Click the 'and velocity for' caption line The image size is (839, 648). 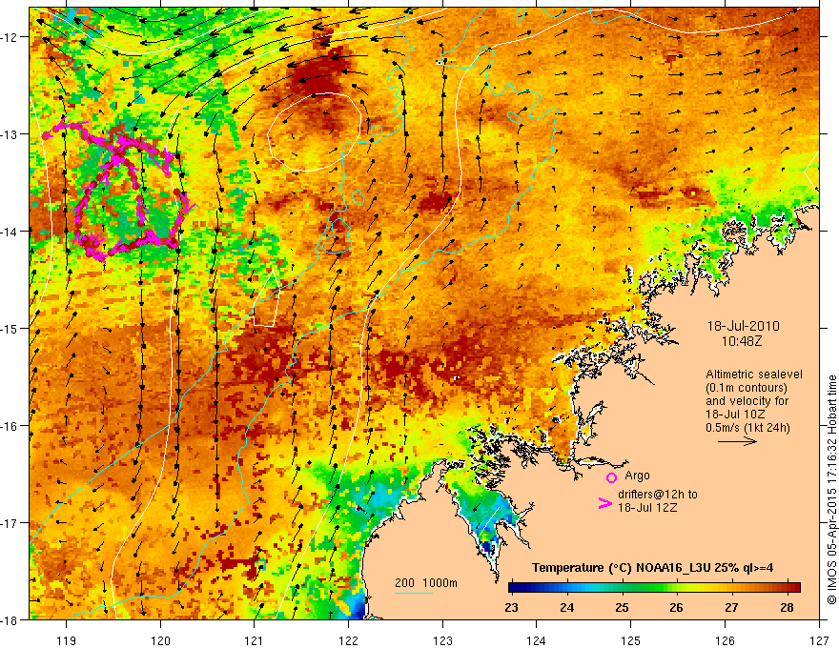pyautogui.click(x=747, y=401)
